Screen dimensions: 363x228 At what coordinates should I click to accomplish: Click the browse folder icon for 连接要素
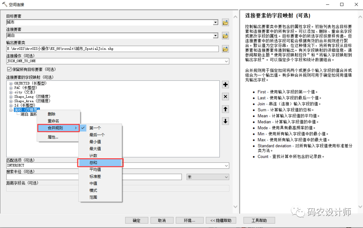225,36
